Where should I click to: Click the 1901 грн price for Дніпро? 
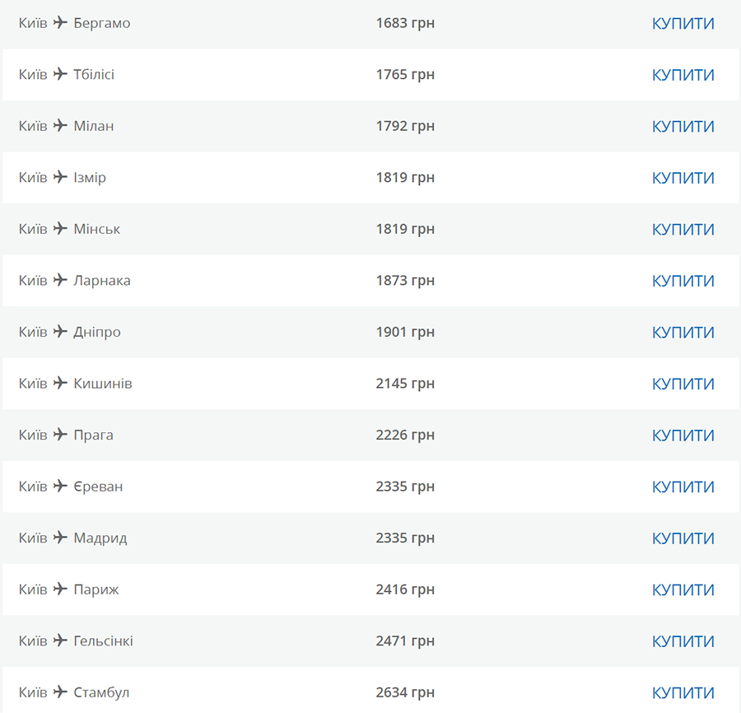[405, 332]
